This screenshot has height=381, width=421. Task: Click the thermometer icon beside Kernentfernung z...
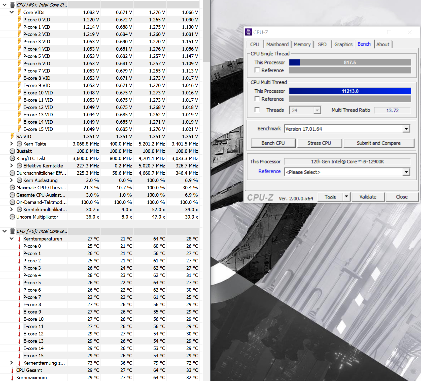19,363
